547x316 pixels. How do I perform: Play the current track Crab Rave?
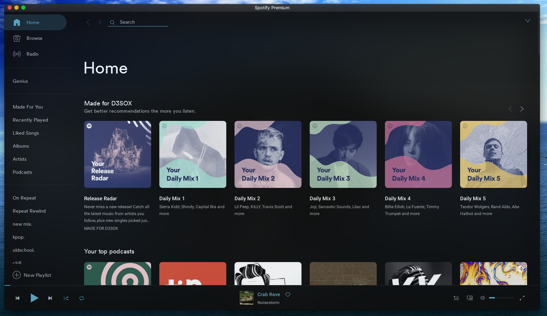pos(34,298)
